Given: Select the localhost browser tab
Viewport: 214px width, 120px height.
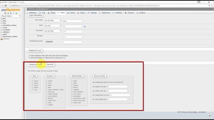Looking at the screenshot, I should tap(10, 2).
